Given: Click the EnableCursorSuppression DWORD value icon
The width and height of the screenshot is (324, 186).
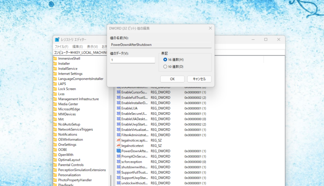Looking at the screenshot, I should pyautogui.click(x=119, y=92).
